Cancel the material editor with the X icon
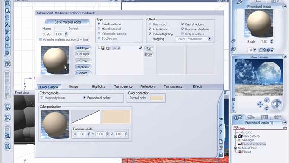This screenshot has height=163, width=289. 221,125
